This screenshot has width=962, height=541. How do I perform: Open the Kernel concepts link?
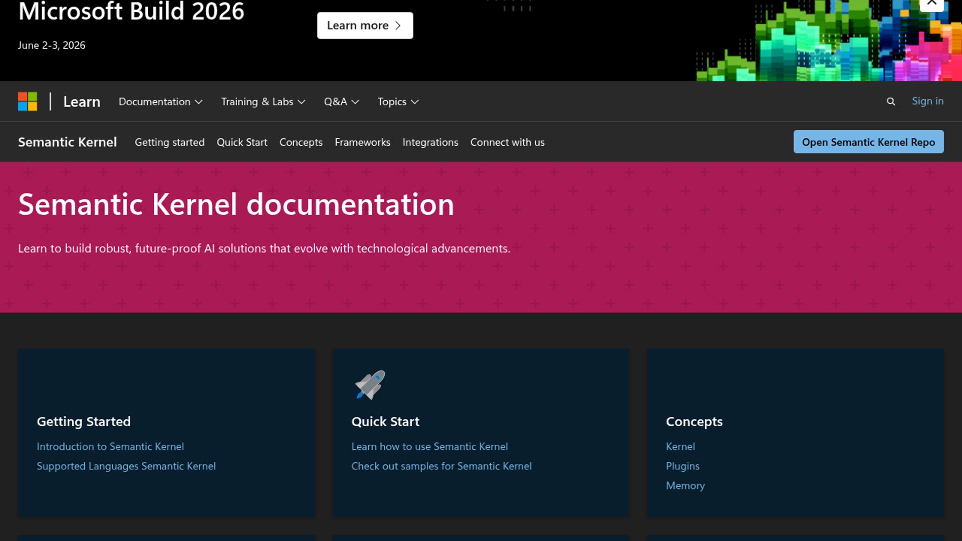click(x=680, y=446)
